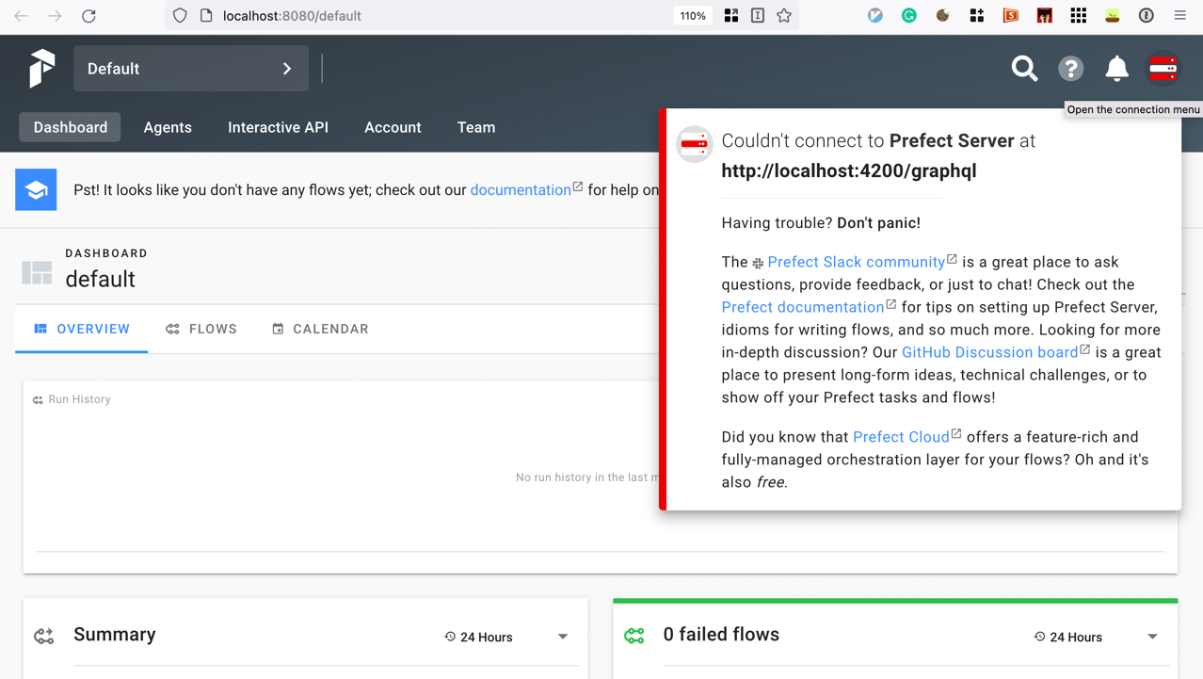Open the notifications bell icon
This screenshot has width=1203, height=679.
(1116, 69)
